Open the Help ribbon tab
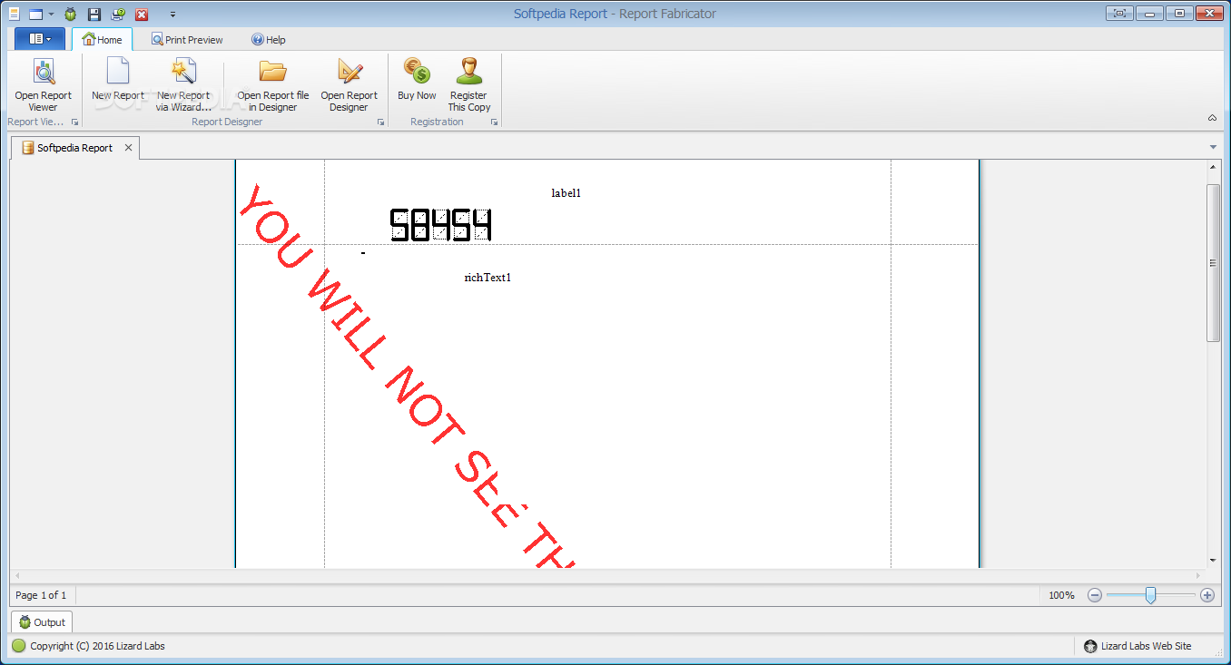 (269, 40)
